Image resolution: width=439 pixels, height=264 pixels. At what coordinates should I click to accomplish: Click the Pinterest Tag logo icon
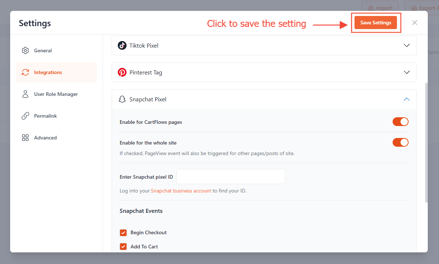tap(122, 72)
